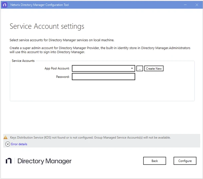The height and width of the screenshot is (179, 203).
Task: Expand the Error details chevron circle
Action: tap(8, 144)
